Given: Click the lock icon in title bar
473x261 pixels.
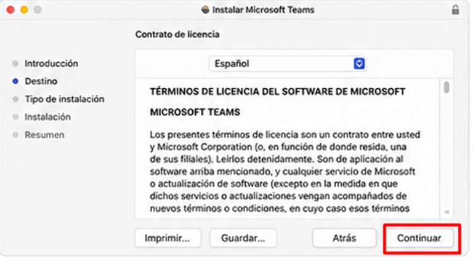Looking at the screenshot, I should click(x=455, y=10).
